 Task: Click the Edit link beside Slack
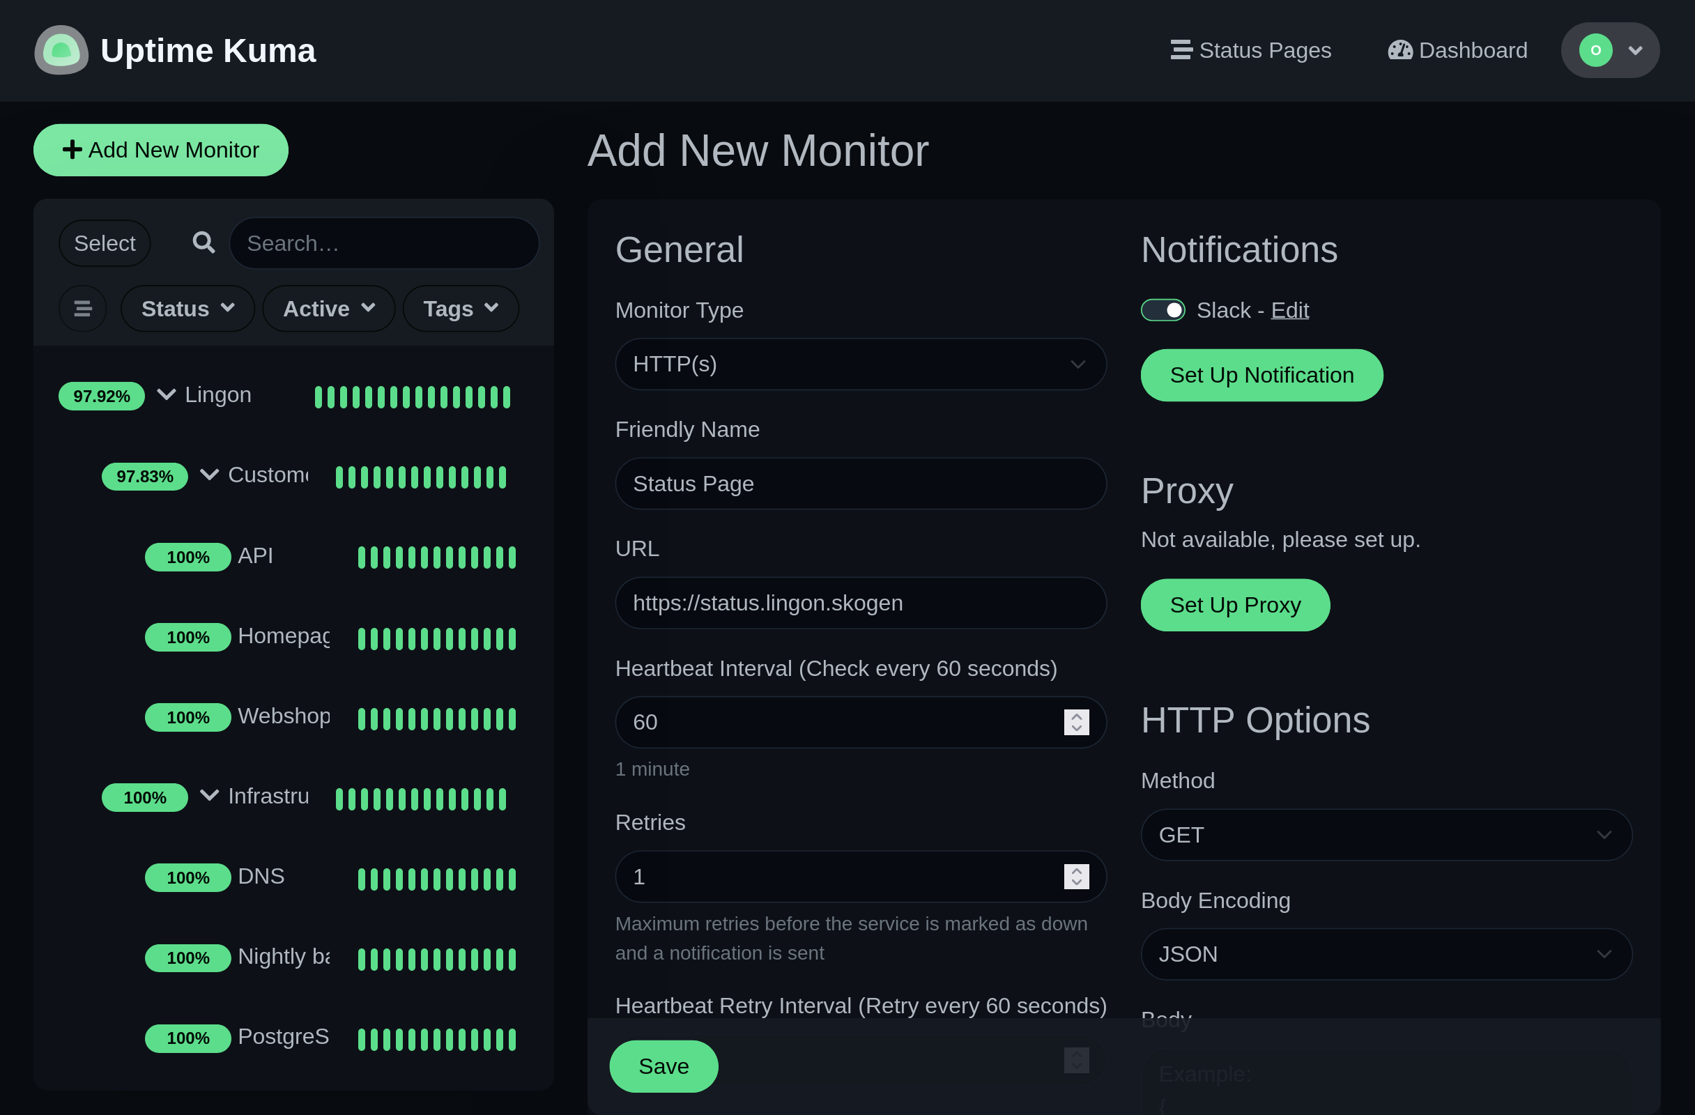tap(1290, 310)
